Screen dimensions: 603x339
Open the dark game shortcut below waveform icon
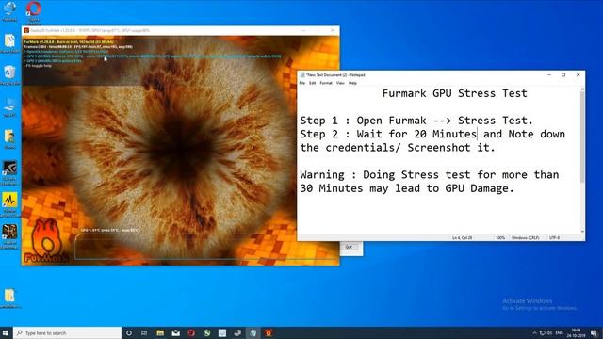point(9,236)
